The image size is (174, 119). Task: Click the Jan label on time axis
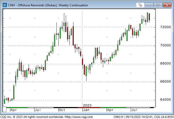tap(86, 110)
